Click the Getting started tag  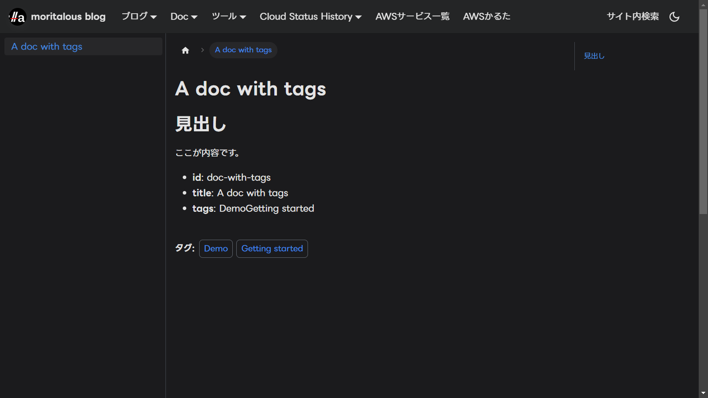click(x=272, y=249)
